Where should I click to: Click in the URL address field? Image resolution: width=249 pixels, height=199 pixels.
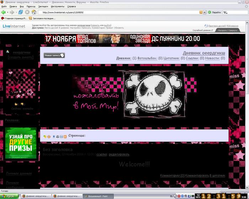click(118, 12)
